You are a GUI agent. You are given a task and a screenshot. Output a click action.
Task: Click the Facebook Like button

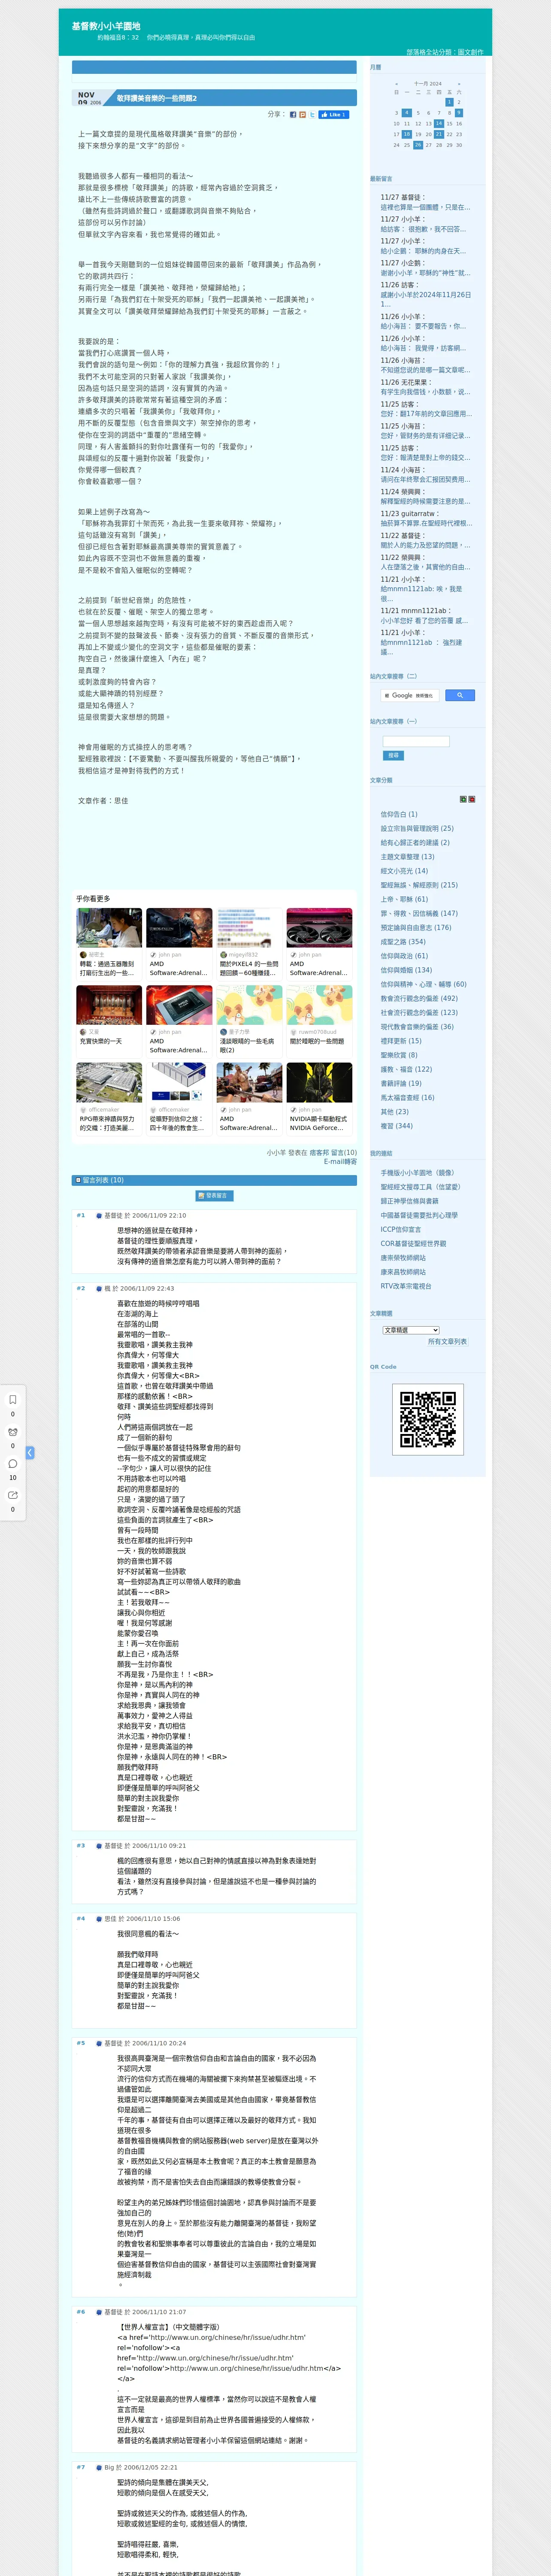[334, 114]
